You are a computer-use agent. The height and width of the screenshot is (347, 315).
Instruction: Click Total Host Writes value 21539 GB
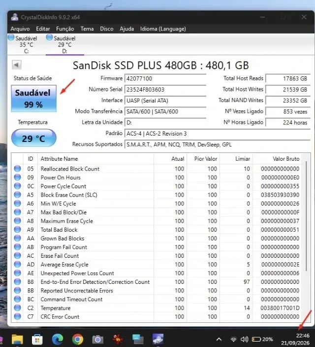click(288, 90)
